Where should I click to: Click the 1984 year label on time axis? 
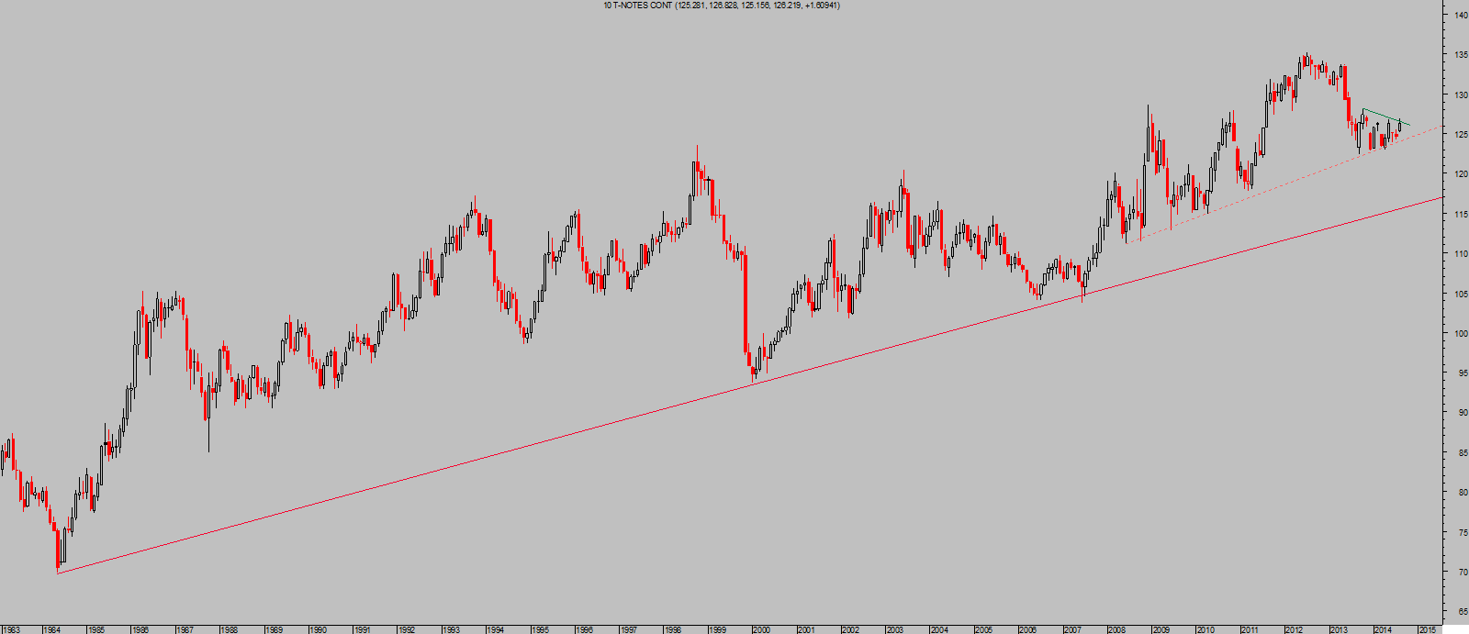coord(52,629)
